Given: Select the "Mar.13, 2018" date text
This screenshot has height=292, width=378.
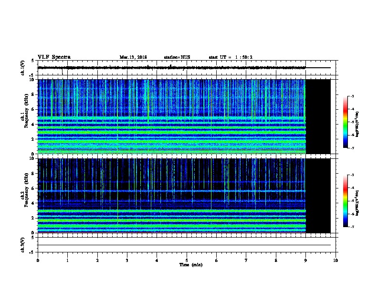Looking at the screenshot, I should tap(133, 57).
